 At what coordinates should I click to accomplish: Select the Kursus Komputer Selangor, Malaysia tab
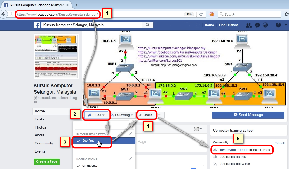(x=37, y=5)
